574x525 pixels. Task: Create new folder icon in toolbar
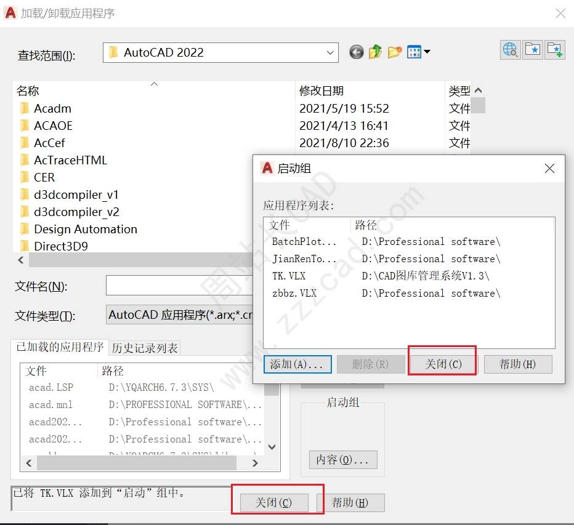395,52
